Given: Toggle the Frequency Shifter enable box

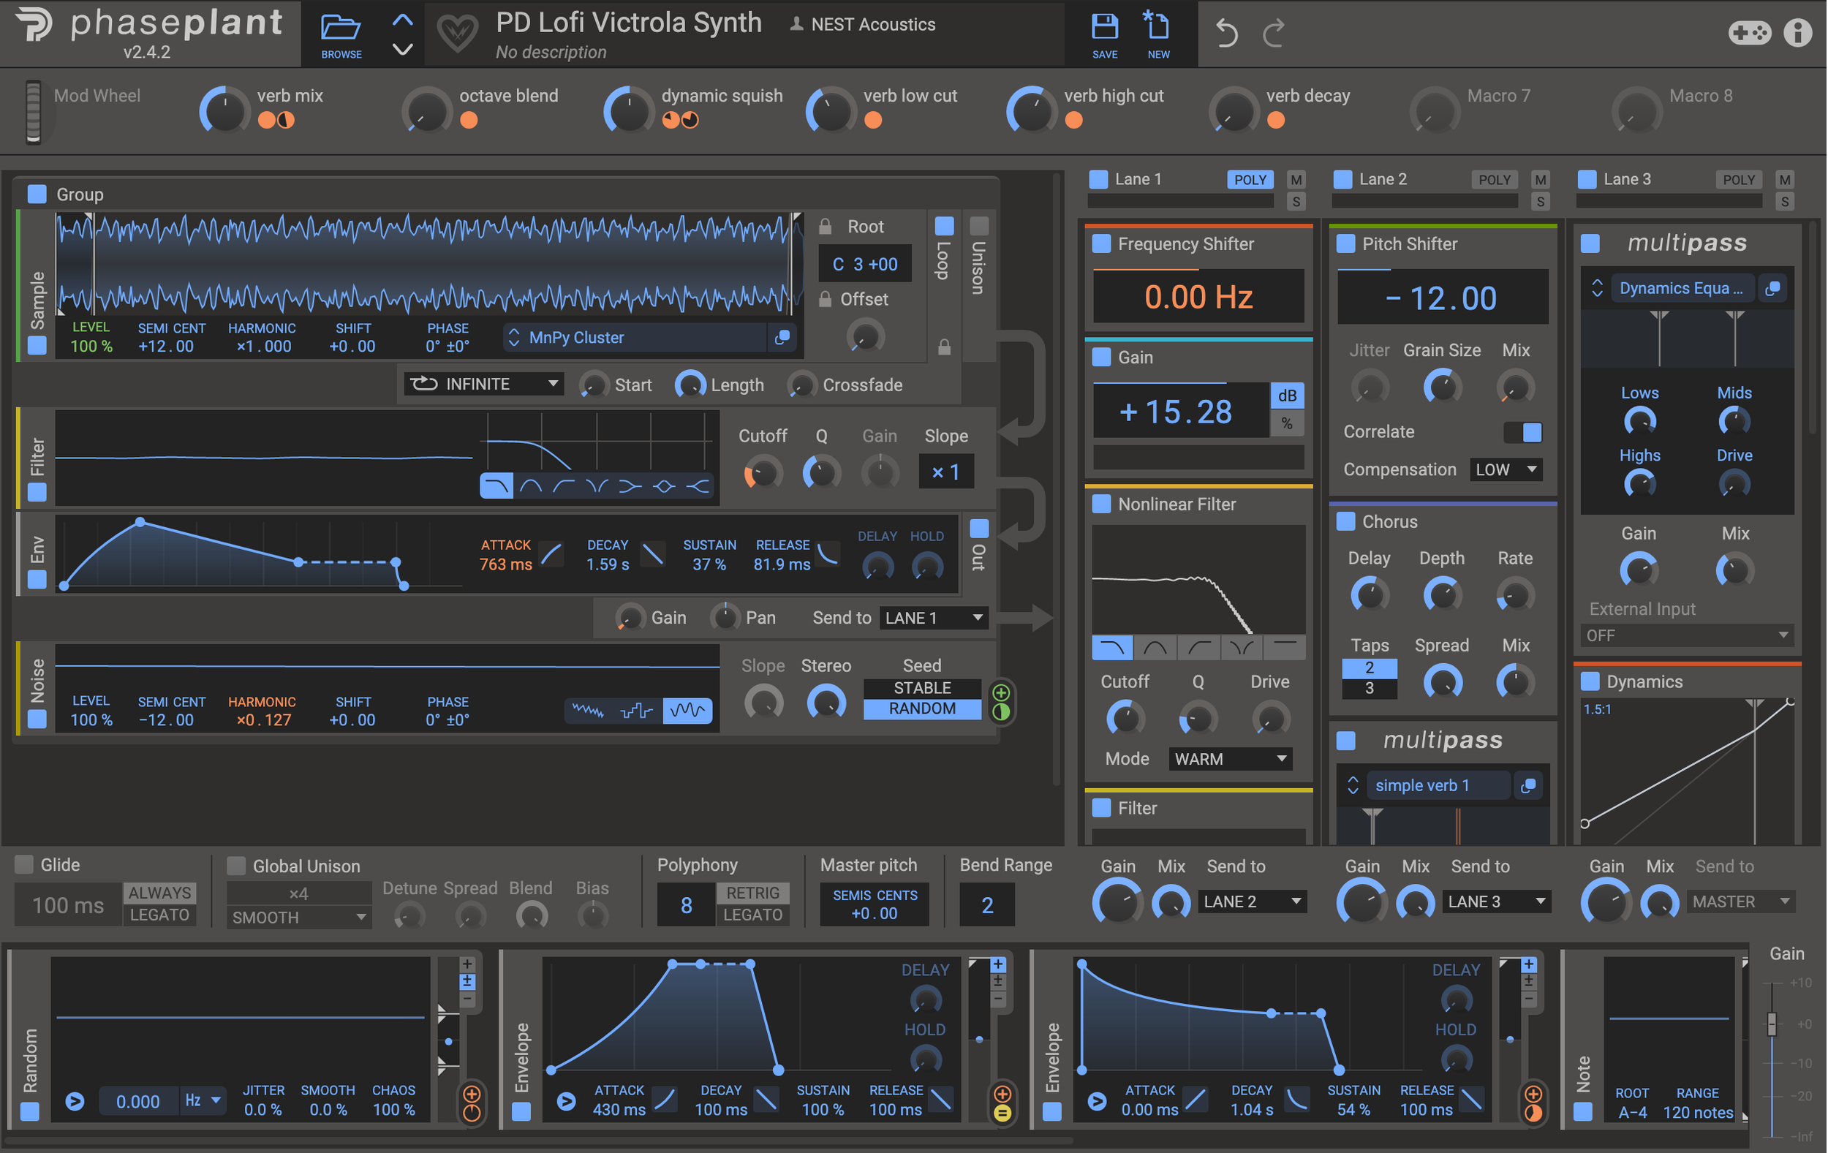Looking at the screenshot, I should tap(1100, 243).
